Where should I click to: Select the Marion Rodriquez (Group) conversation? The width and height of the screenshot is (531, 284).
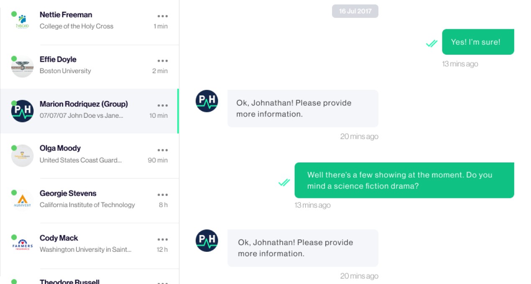tap(89, 111)
